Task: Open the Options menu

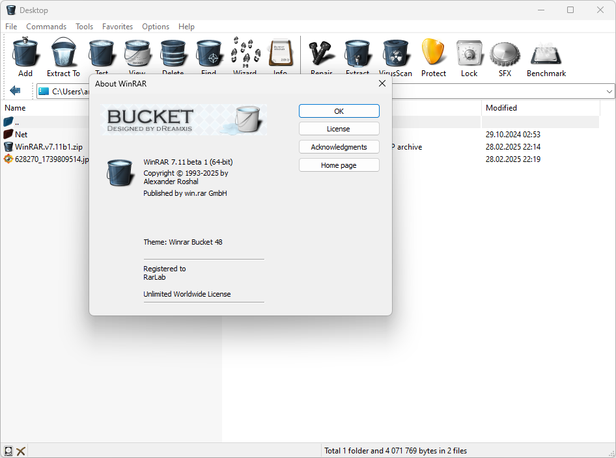Action: (x=156, y=26)
